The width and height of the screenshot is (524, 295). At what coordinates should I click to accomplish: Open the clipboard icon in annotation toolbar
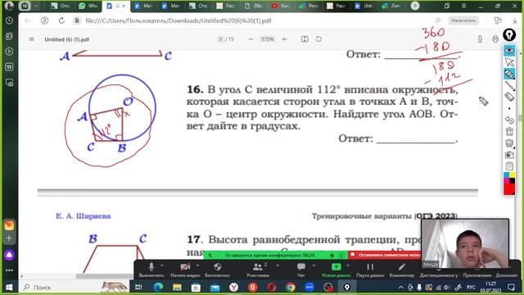click(x=509, y=166)
